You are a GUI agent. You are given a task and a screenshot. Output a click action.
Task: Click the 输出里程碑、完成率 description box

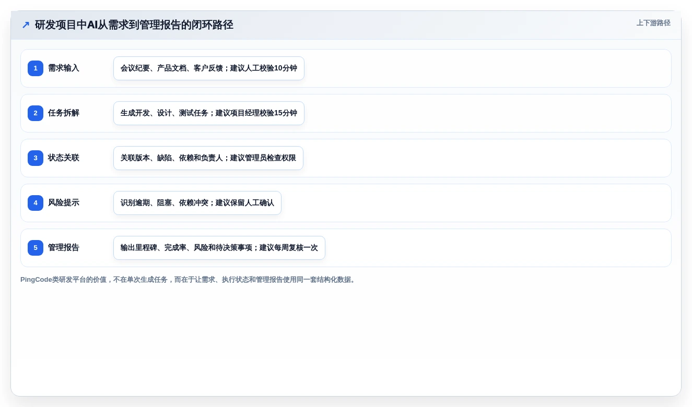pos(219,248)
